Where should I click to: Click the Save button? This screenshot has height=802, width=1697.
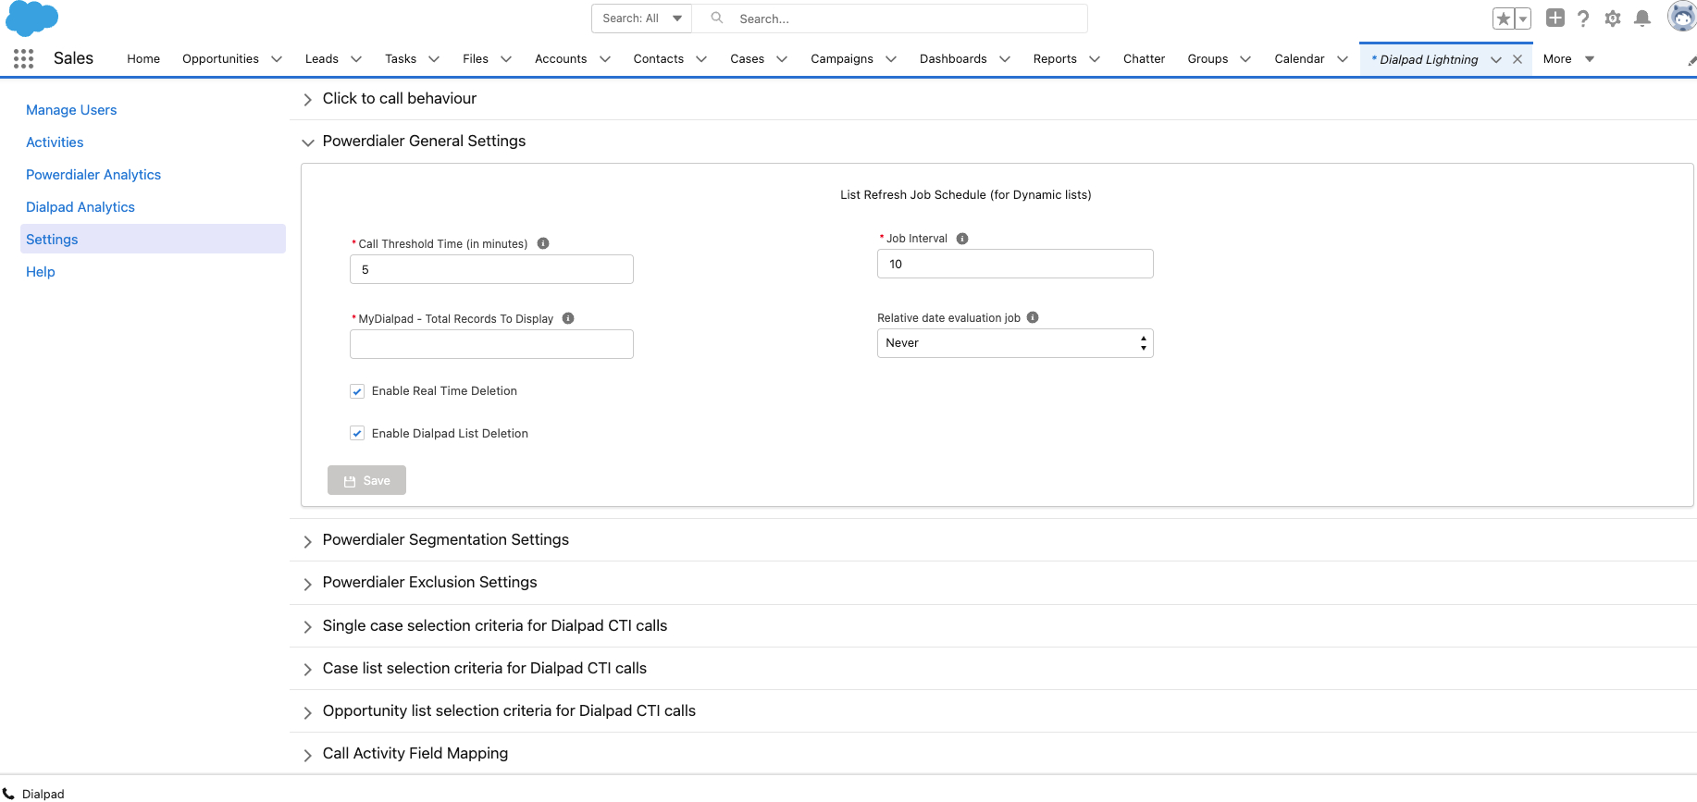tap(366, 480)
